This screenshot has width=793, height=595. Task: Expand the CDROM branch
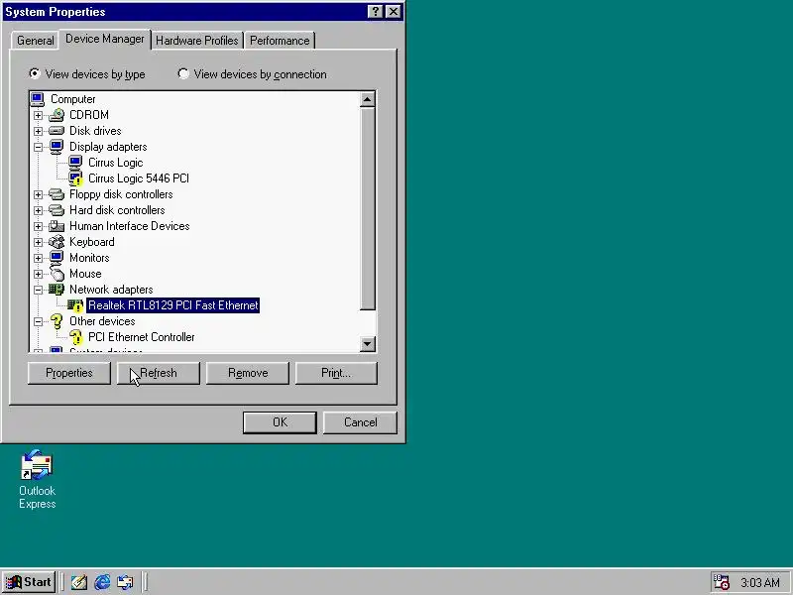point(38,115)
